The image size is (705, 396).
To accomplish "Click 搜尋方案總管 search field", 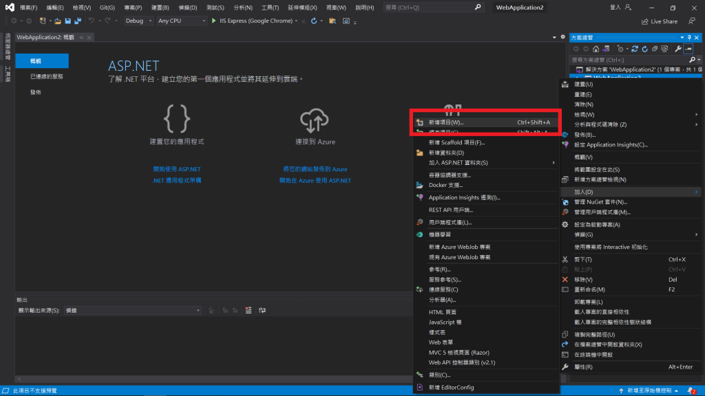I will 635,60.
